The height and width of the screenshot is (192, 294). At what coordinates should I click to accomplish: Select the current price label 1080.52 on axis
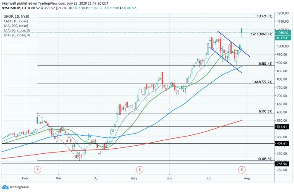pyautogui.click(x=281, y=32)
